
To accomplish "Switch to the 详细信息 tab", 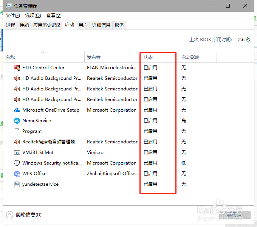I will [x=101, y=25].
